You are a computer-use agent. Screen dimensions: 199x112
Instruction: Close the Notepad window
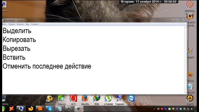tap(183, 19)
